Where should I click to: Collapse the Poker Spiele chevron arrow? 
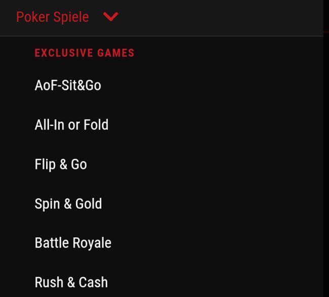pos(110,17)
